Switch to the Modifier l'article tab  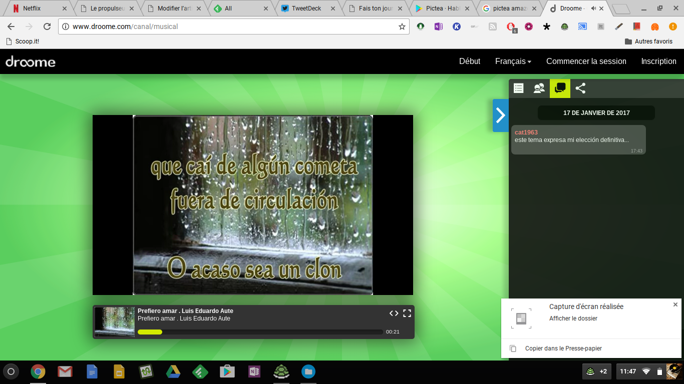(173, 8)
